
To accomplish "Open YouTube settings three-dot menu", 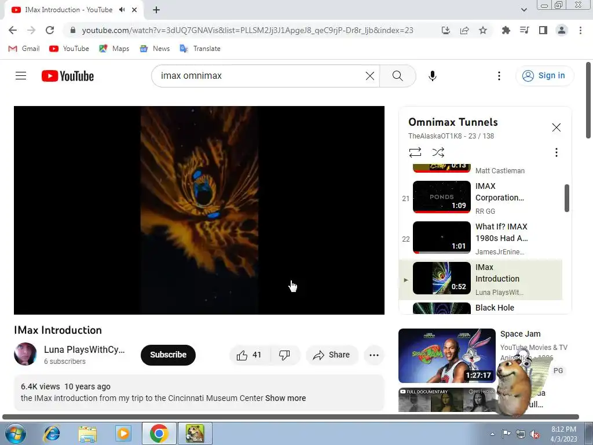I will pyautogui.click(x=499, y=76).
